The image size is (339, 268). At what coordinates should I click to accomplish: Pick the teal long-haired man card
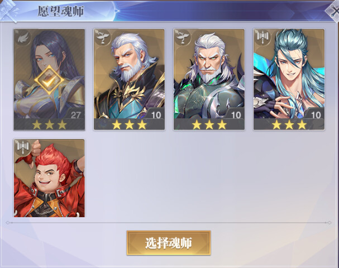pyautogui.click(x=289, y=80)
